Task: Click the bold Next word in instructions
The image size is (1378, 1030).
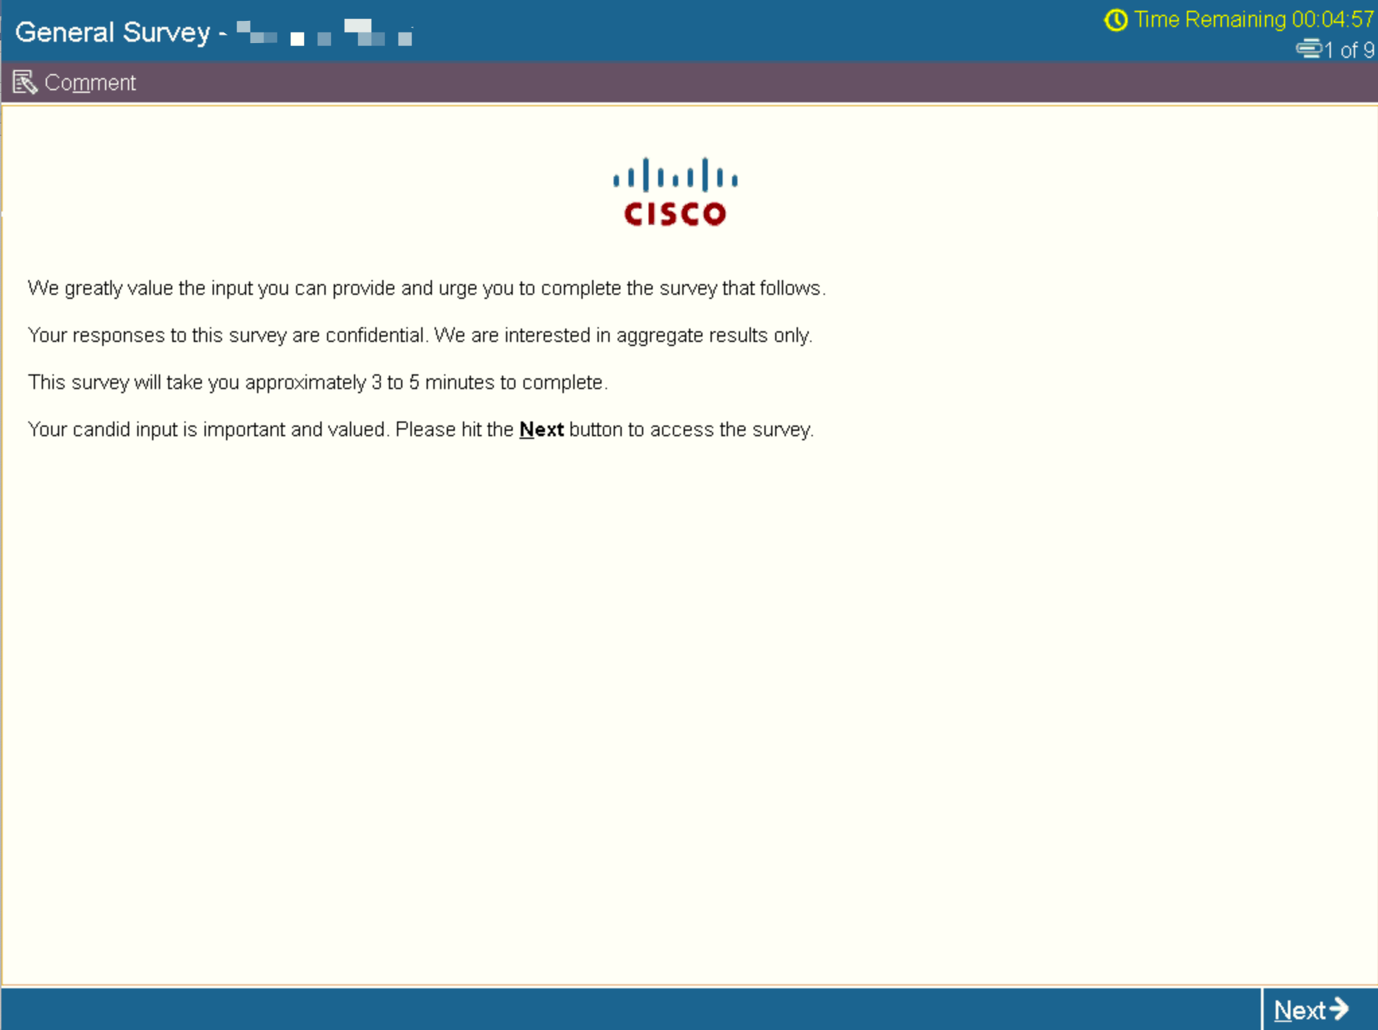Action: click(x=541, y=430)
